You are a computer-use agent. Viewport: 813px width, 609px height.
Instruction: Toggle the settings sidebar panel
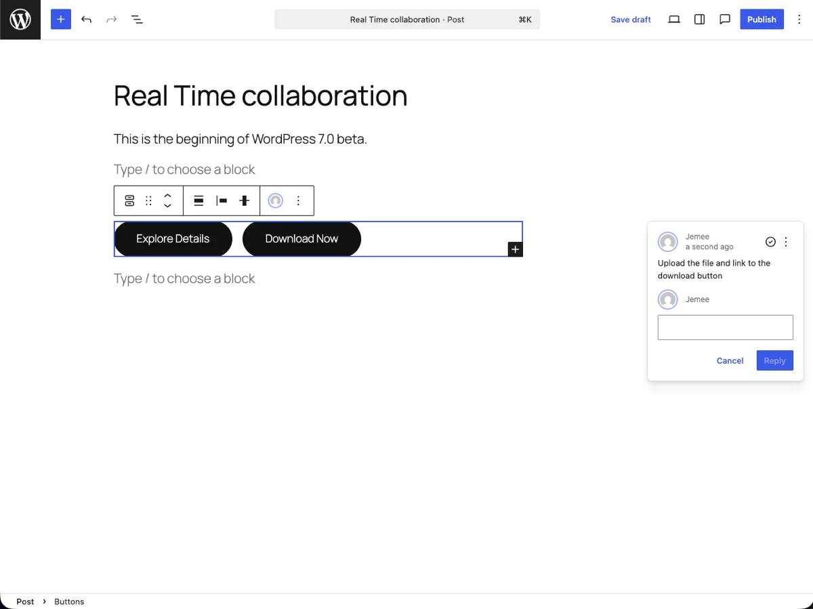(x=699, y=19)
